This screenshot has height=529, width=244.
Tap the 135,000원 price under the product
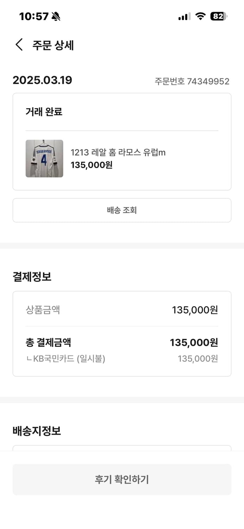tap(91, 165)
